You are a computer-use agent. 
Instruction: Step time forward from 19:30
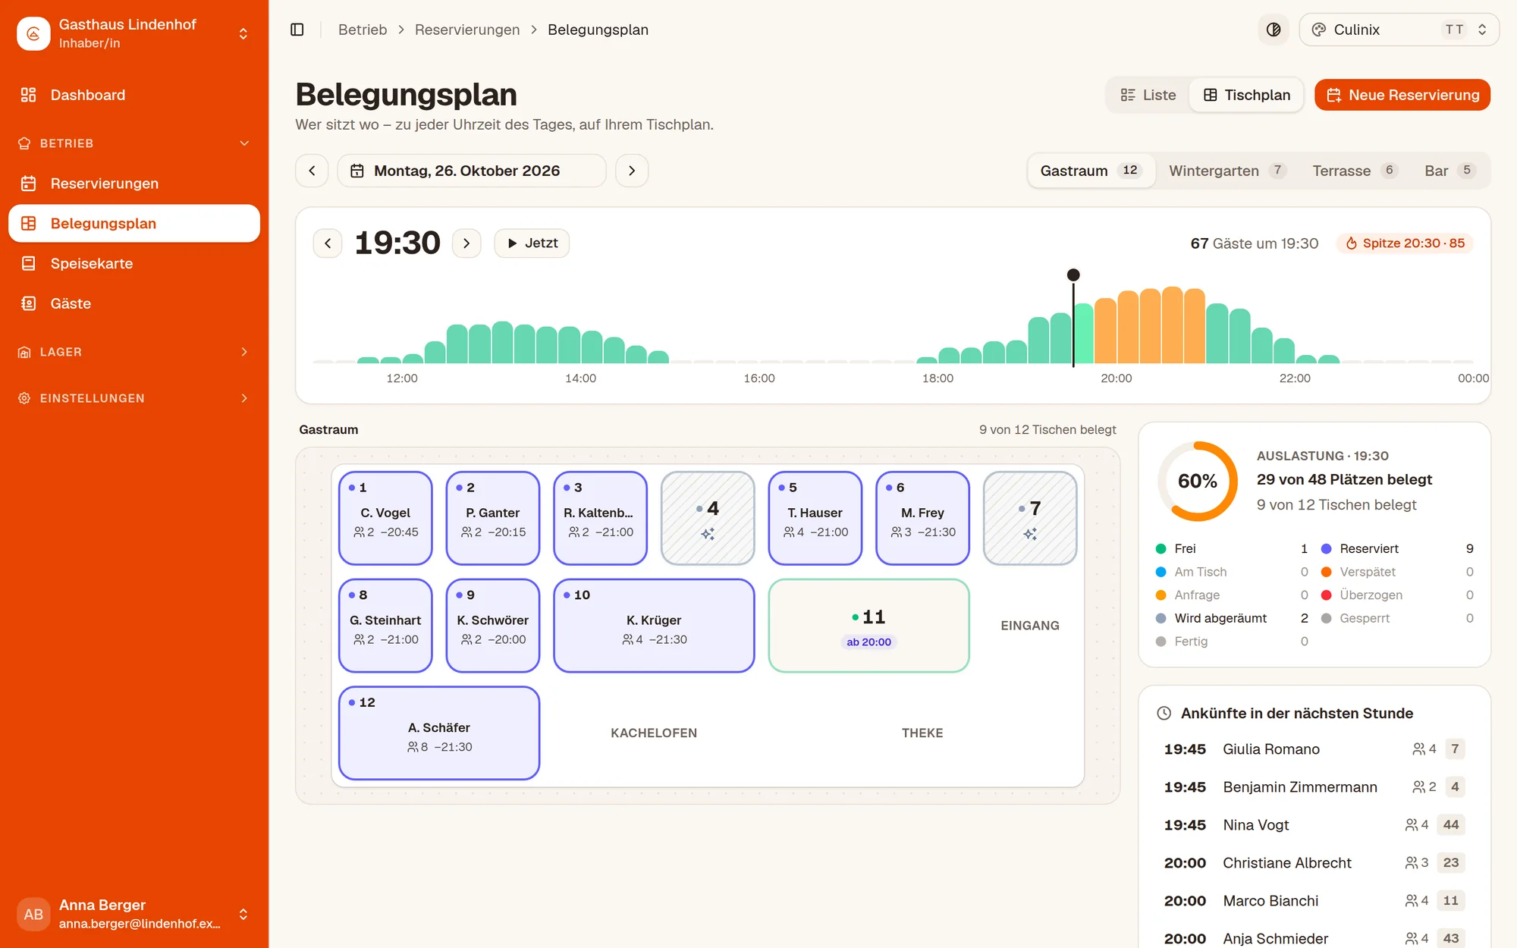click(466, 243)
